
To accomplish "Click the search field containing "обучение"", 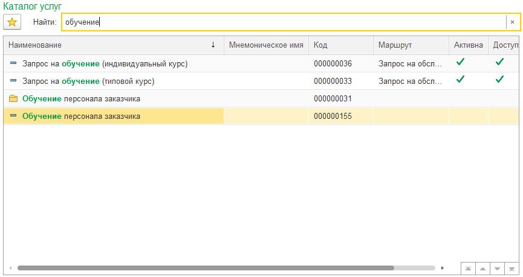I will [284, 22].
